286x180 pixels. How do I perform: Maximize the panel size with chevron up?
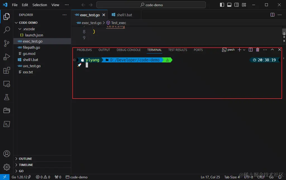tap(272, 50)
